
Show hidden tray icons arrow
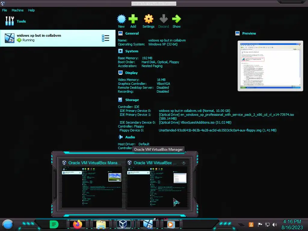pyautogui.click(x=242, y=225)
